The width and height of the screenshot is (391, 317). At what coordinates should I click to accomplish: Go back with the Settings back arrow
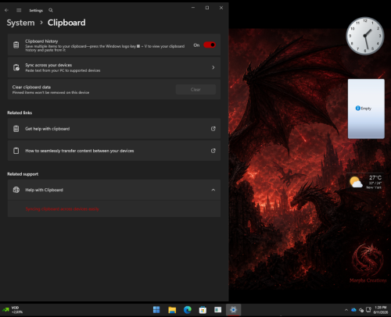pyautogui.click(x=6, y=10)
